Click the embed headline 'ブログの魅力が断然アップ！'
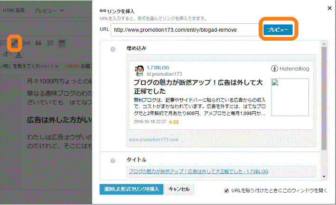 click(x=198, y=87)
